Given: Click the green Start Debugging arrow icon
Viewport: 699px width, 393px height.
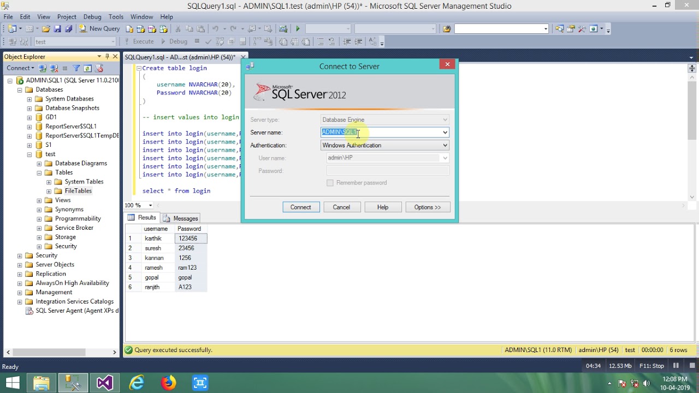Looking at the screenshot, I should [298, 29].
